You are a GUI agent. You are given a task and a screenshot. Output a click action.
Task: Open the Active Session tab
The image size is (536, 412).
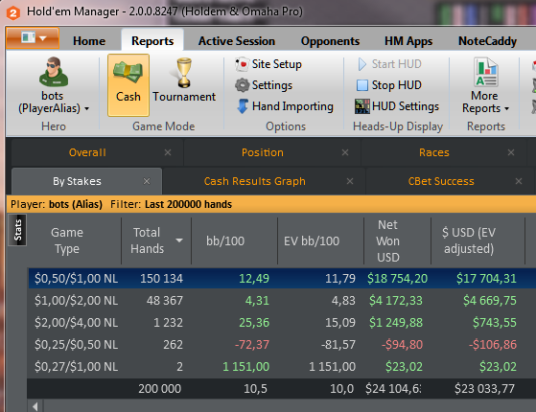[237, 41]
